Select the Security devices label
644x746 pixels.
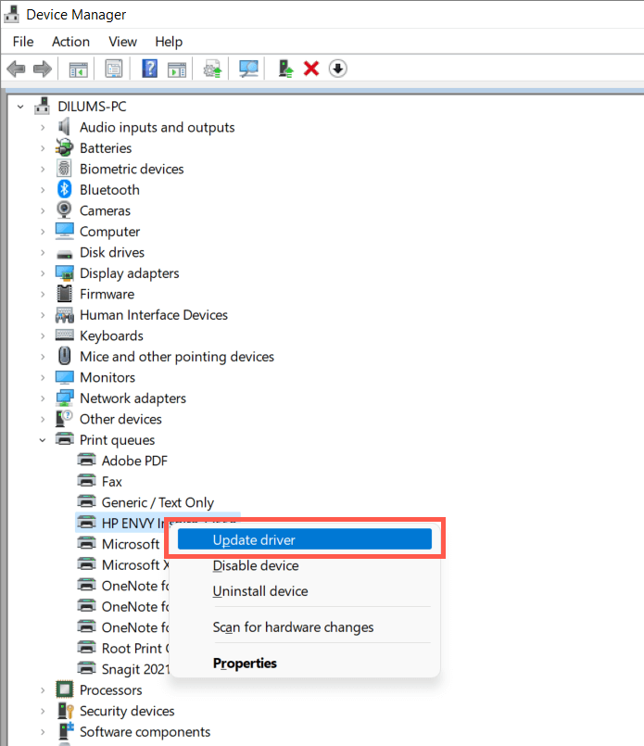click(127, 710)
